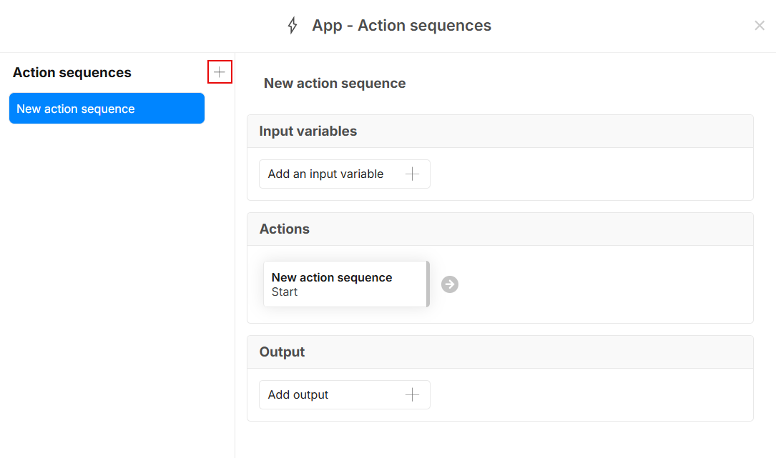Close the Action sequences dialog
Screen dimensions: 776x458
point(760,26)
